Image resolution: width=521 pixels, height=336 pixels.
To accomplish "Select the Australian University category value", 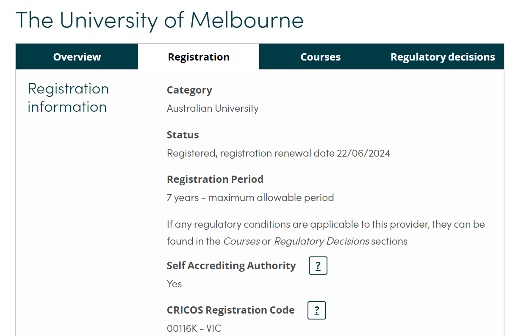I will click(213, 108).
